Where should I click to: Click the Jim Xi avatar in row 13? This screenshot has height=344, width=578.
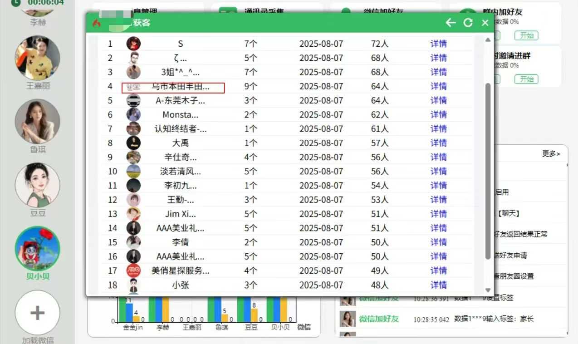point(133,214)
